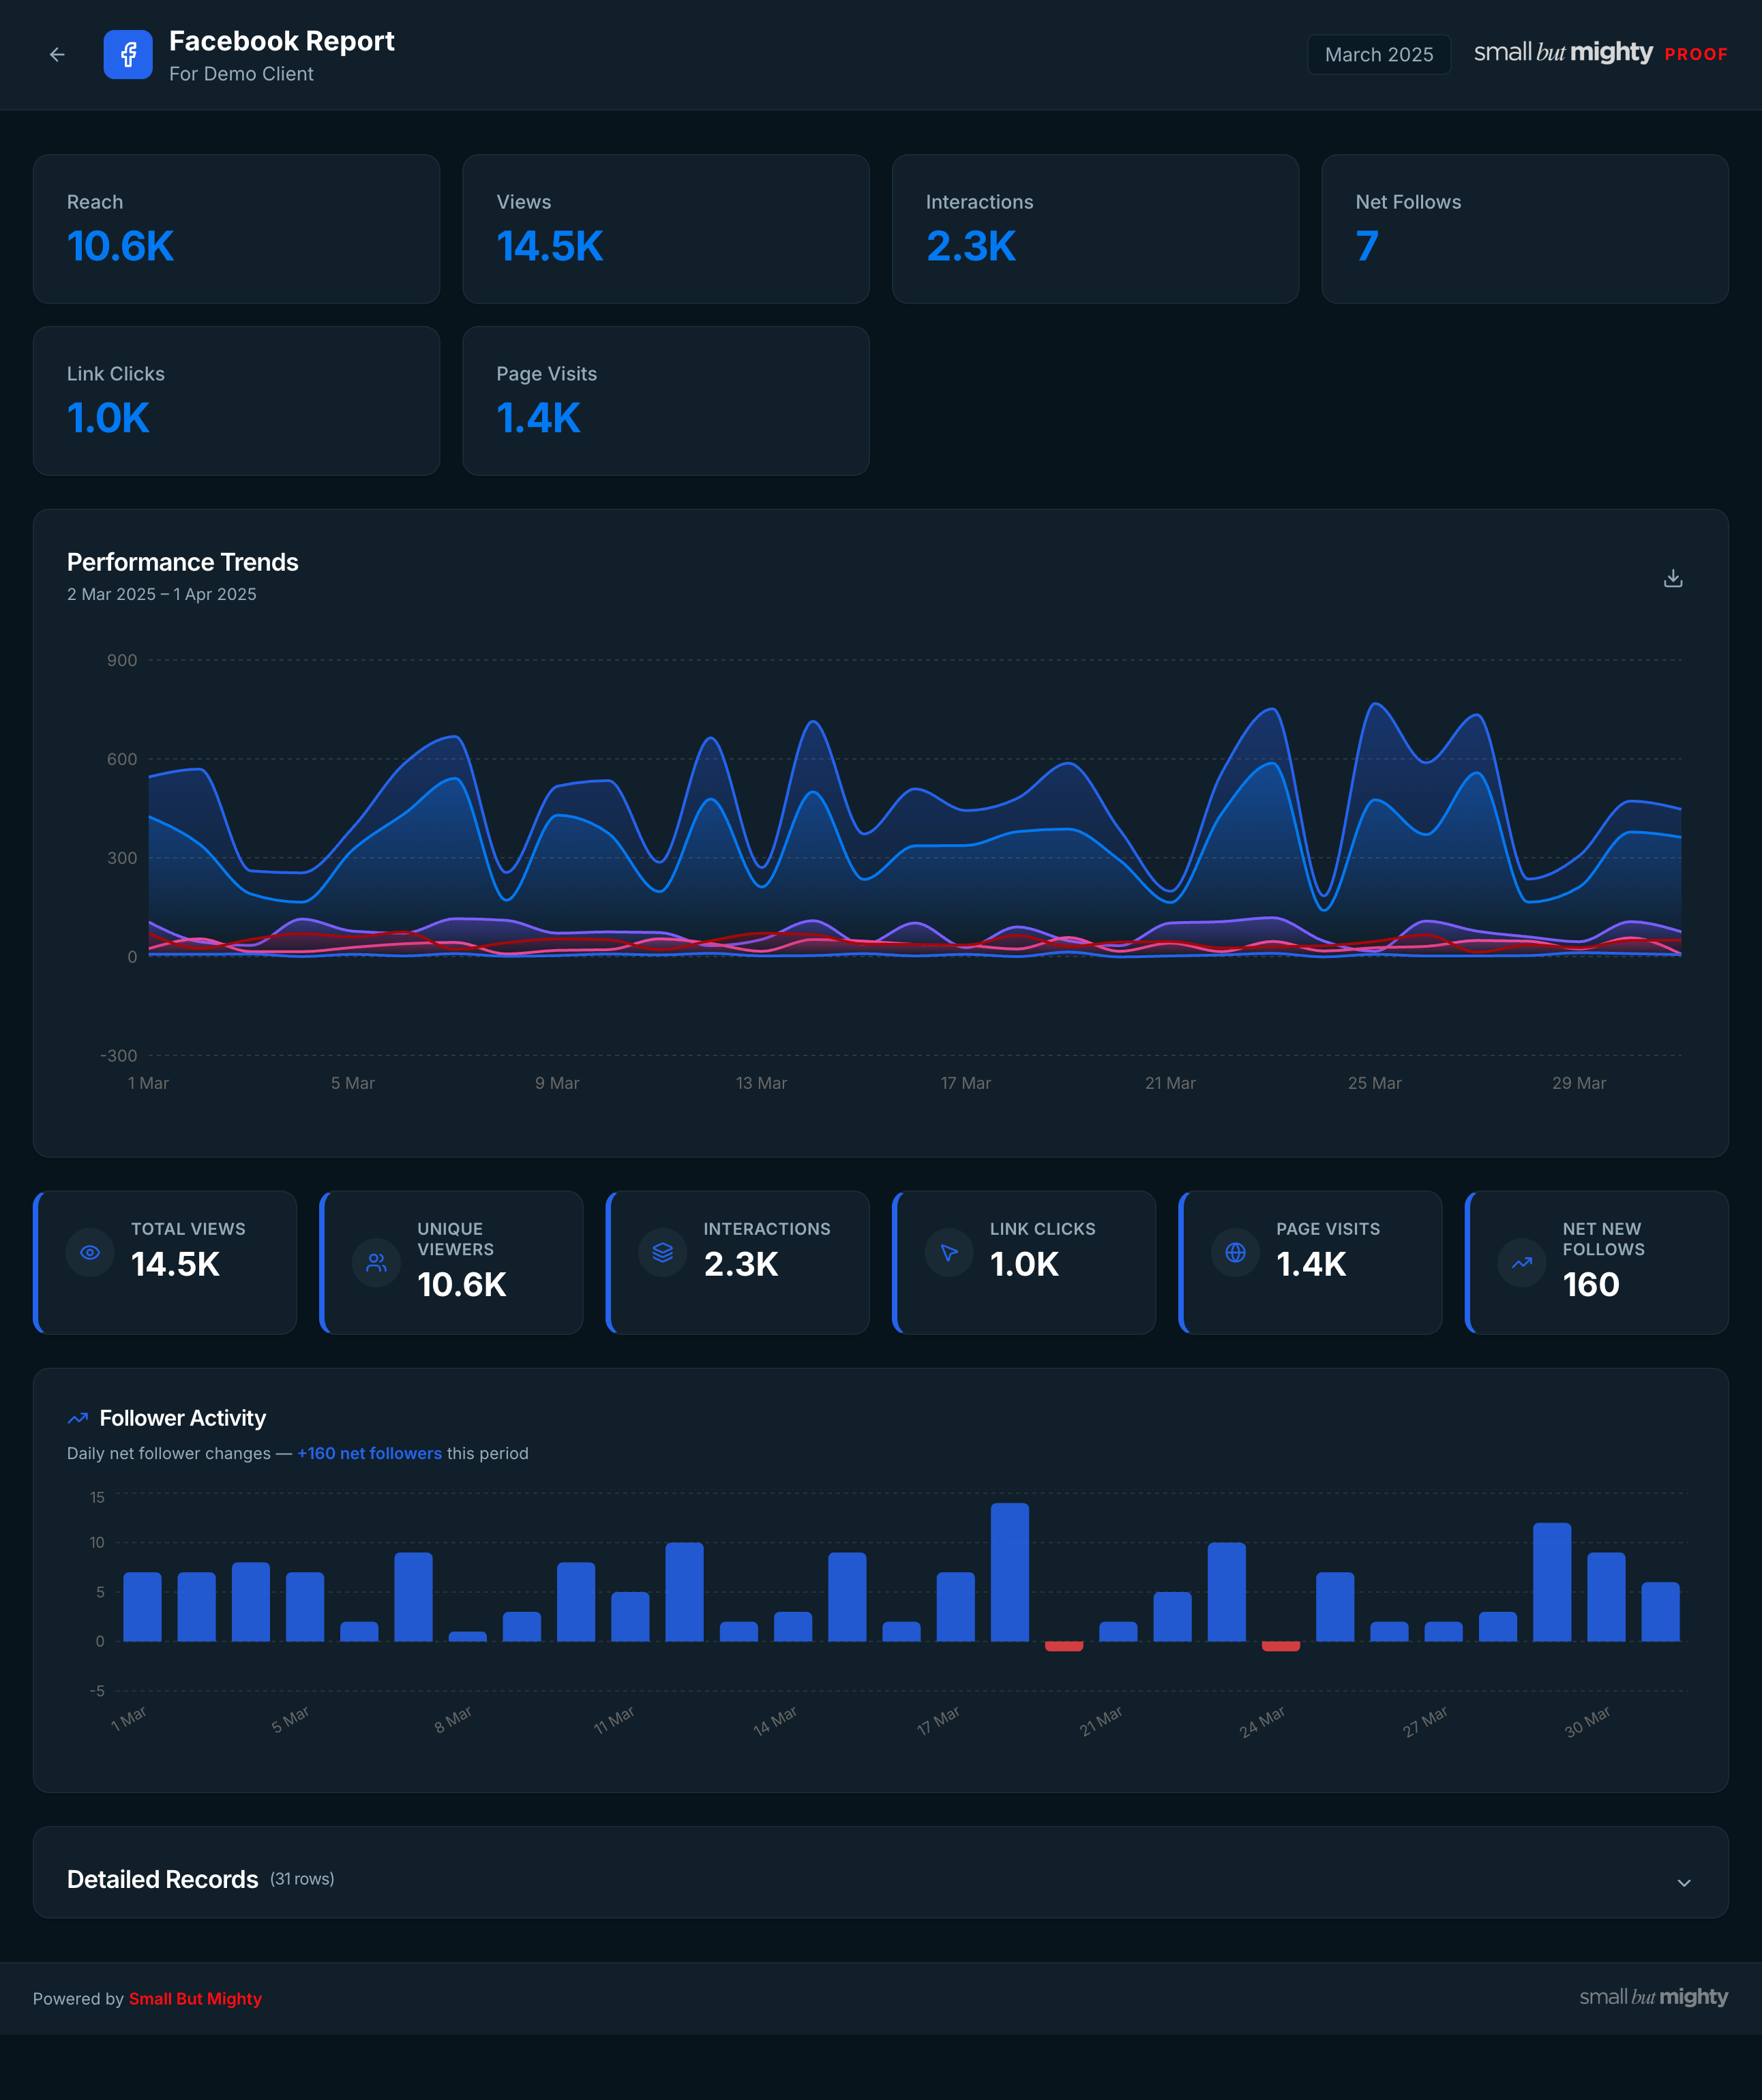Select the Reach 10.6K card
Screen dimensions: 1762x2100
[236, 229]
